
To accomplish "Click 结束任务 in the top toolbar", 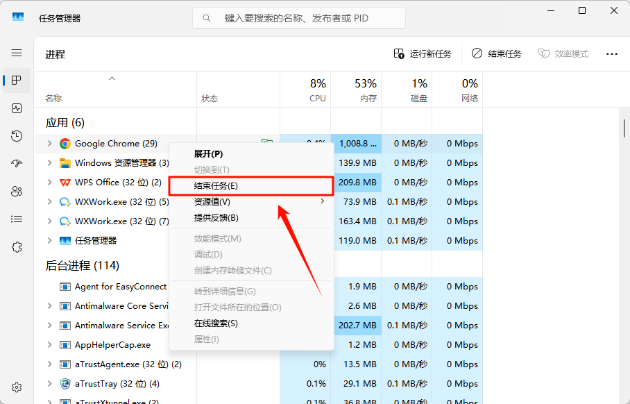I will (x=497, y=53).
